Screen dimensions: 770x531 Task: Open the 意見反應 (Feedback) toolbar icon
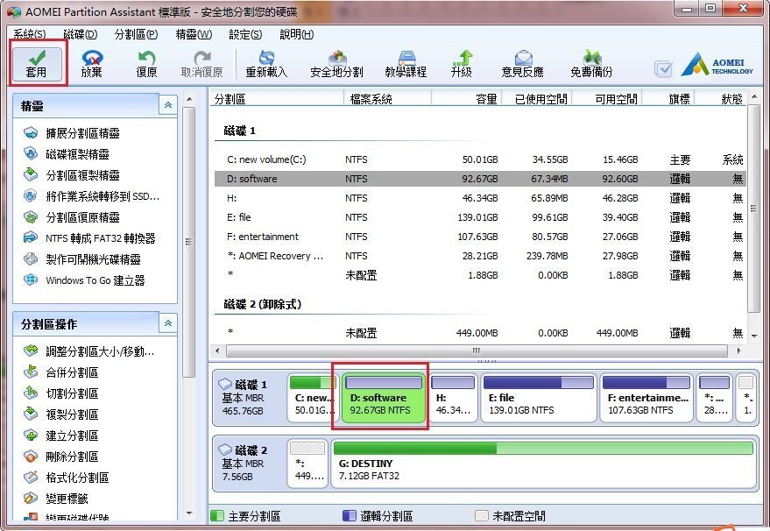pyautogui.click(x=522, y=64)
